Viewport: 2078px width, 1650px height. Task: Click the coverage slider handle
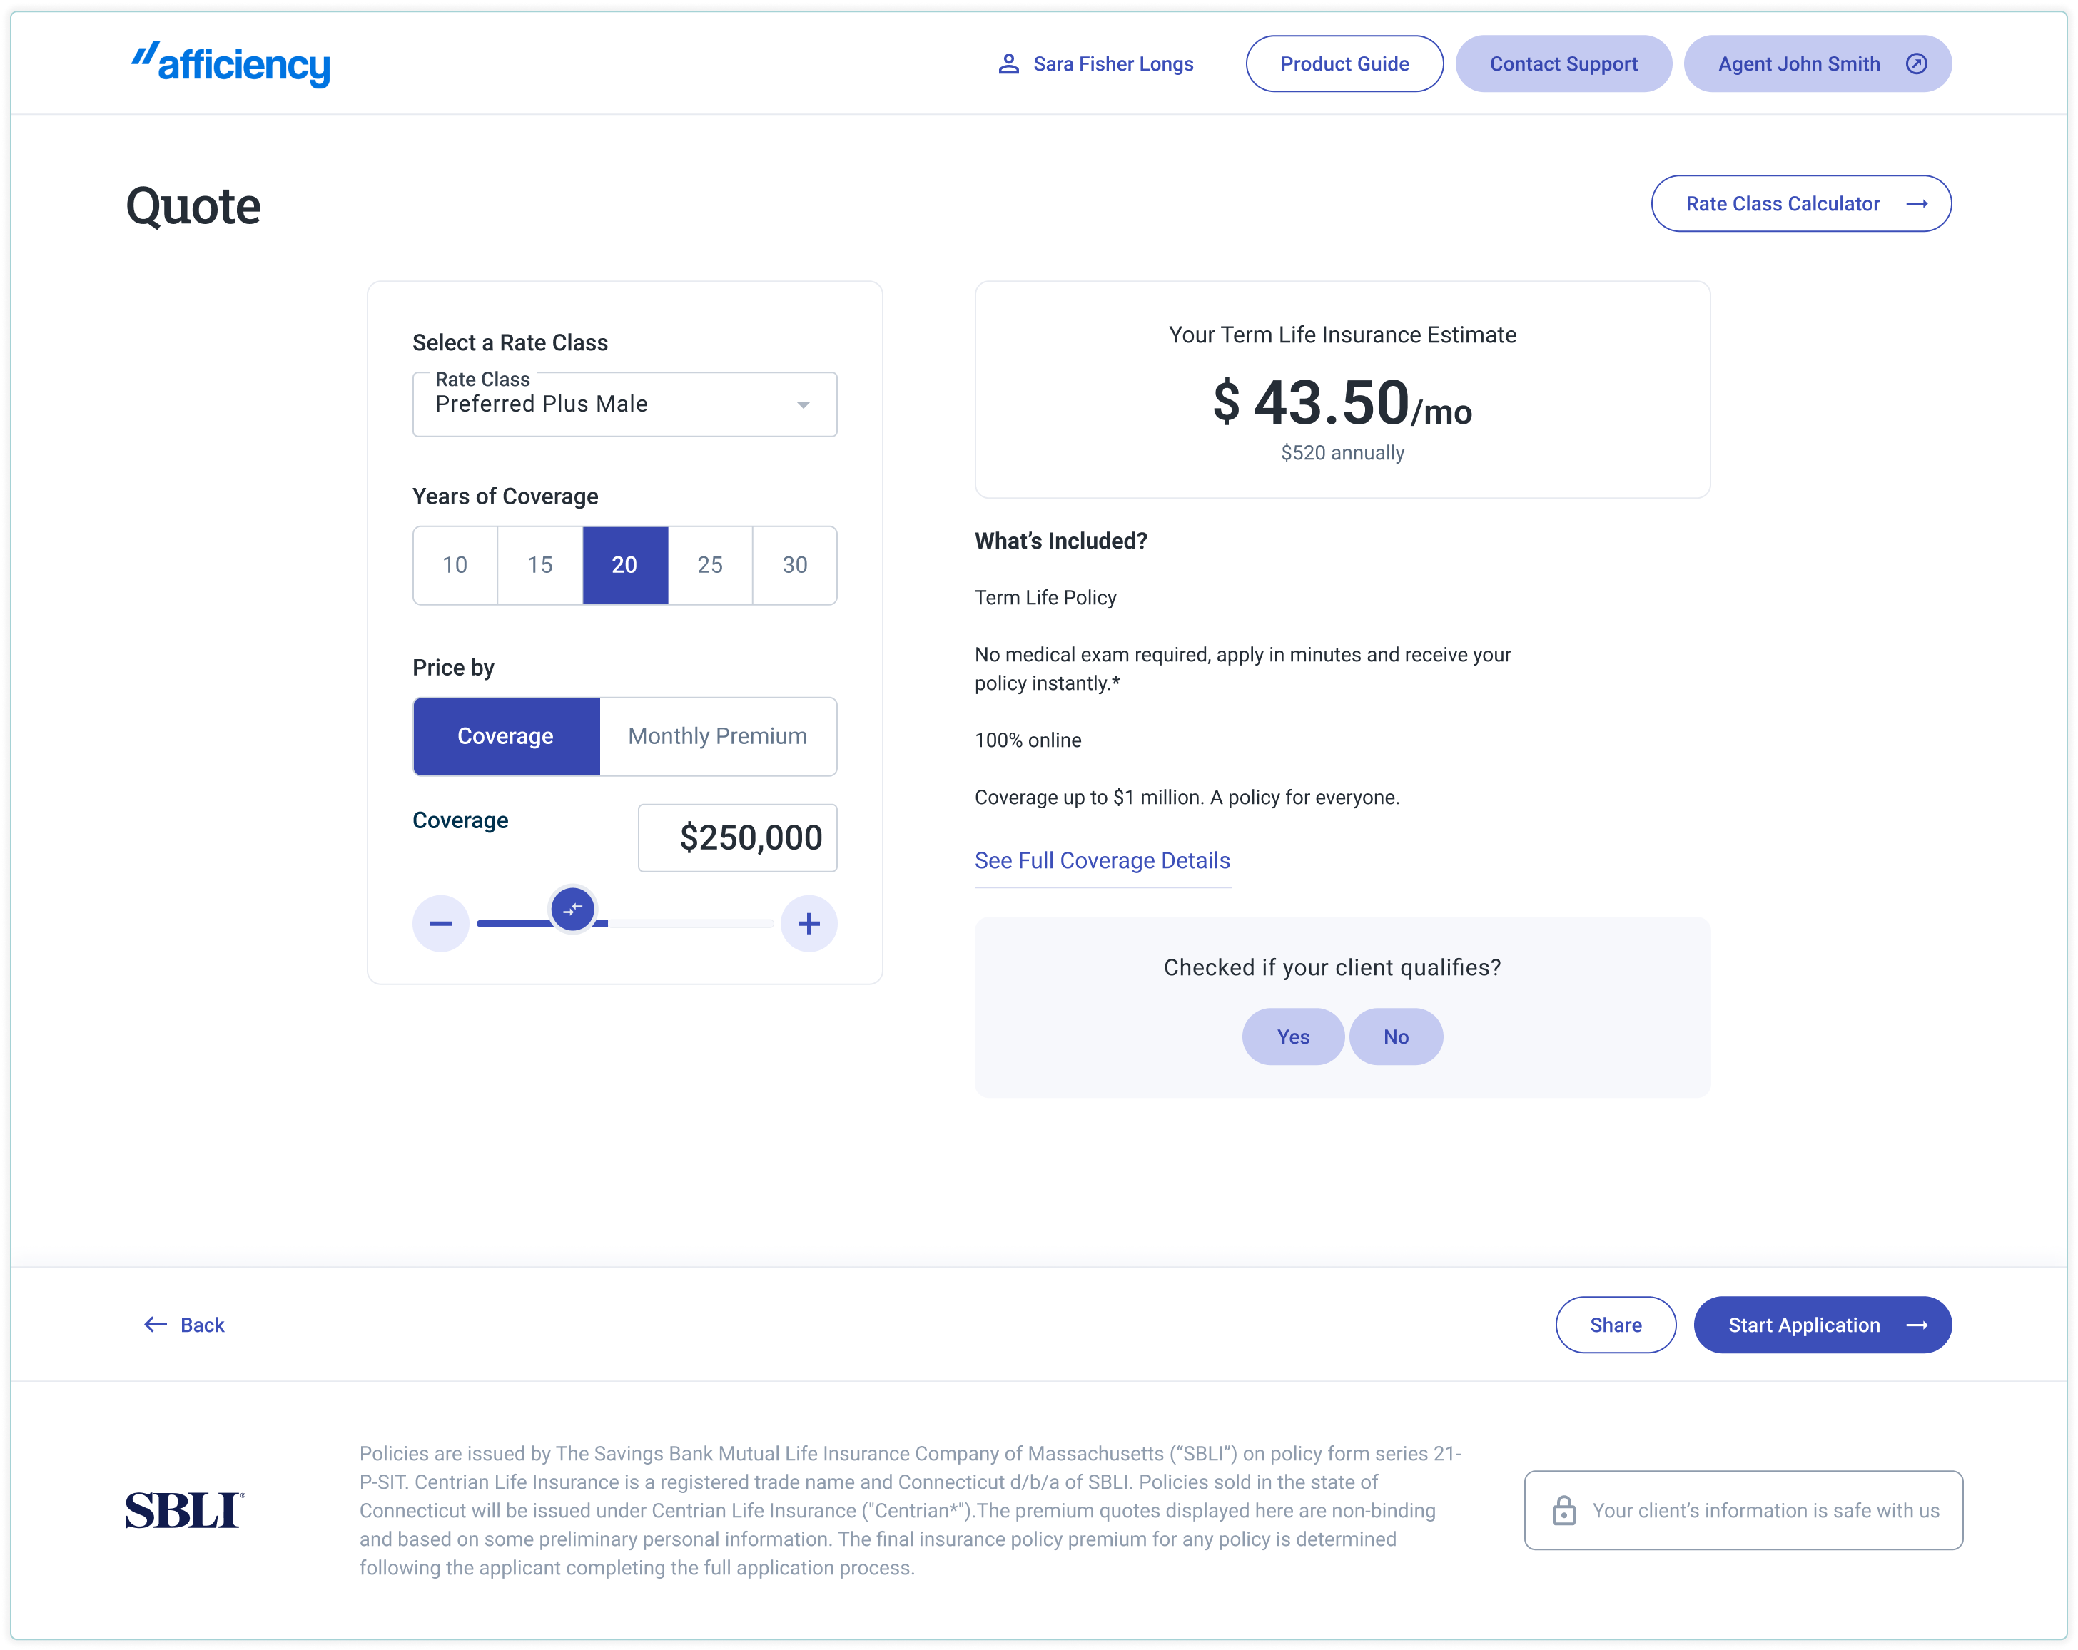(x=572, y=908)
